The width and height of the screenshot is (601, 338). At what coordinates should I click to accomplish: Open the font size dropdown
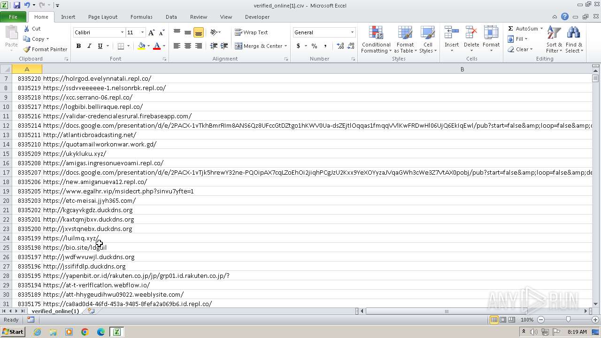142,32
